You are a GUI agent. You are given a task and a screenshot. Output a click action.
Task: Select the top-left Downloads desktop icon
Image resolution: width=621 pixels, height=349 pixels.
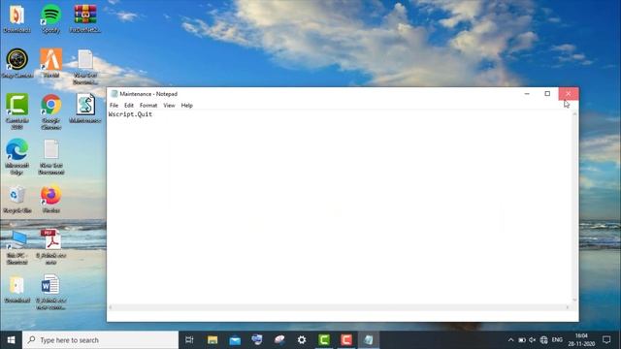[x=16, y=18]
